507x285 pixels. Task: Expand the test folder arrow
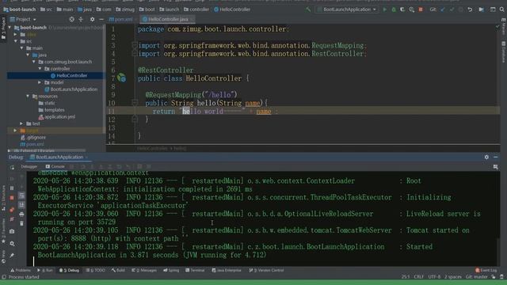(x=22, y=123)
